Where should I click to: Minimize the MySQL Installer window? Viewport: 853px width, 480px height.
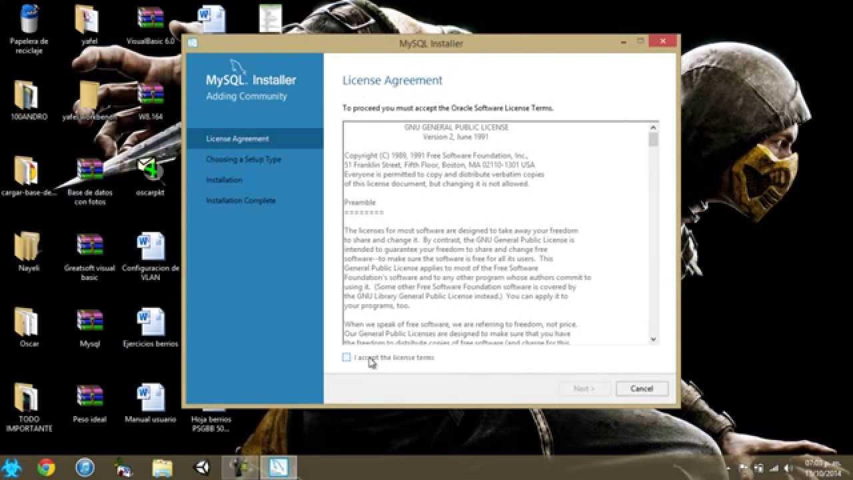click(623, 41)
